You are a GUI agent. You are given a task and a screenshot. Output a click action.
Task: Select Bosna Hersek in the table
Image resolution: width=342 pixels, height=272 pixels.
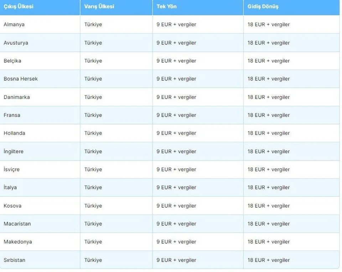[x=21, y=79]
